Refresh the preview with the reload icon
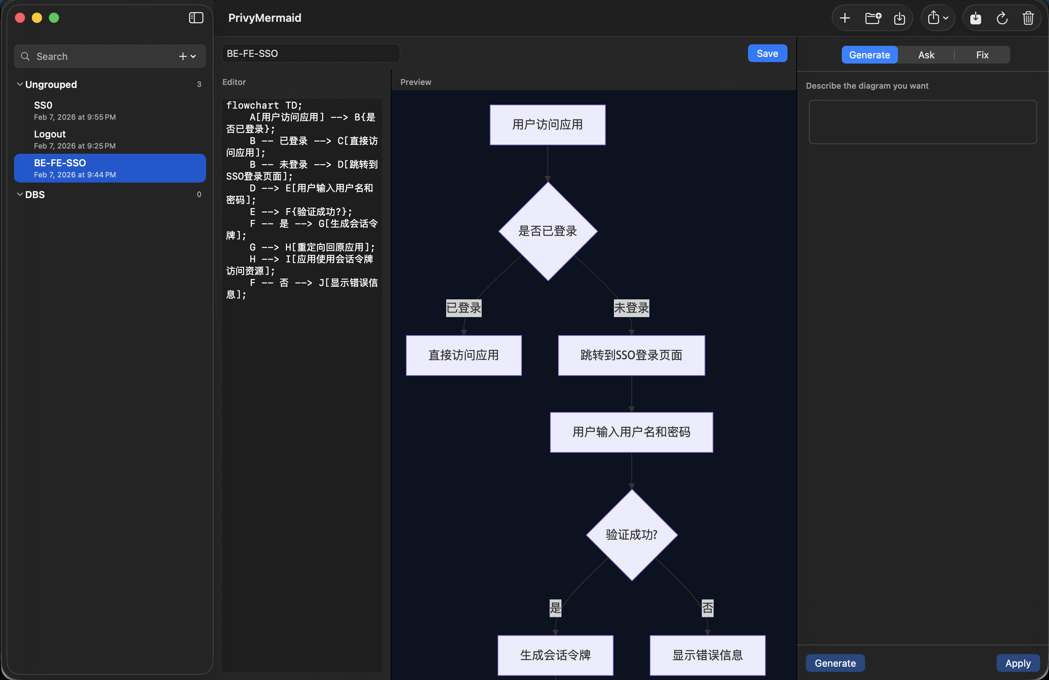Viewport: 1049px width, 680px height. point(1002,18)
